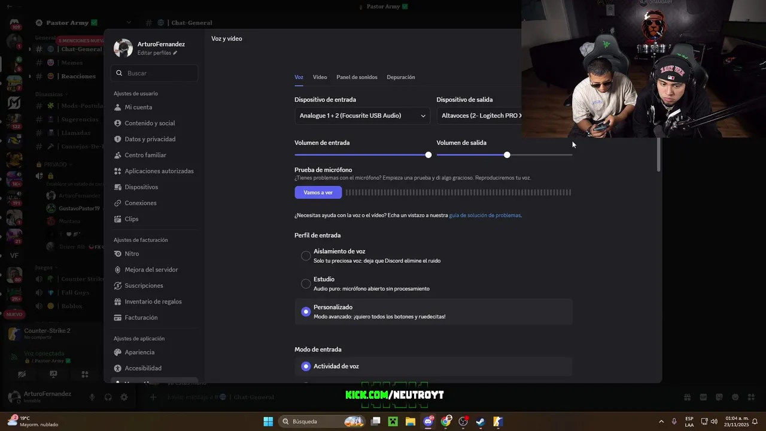The height and width of the screenshot is (431, 766).
Task: Open Llamadas channel in sidebar
Action: click(x=69, y=133)
